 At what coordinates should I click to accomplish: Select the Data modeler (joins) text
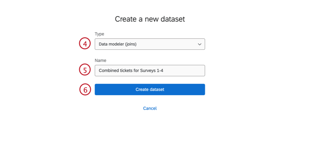click(117, 44)
